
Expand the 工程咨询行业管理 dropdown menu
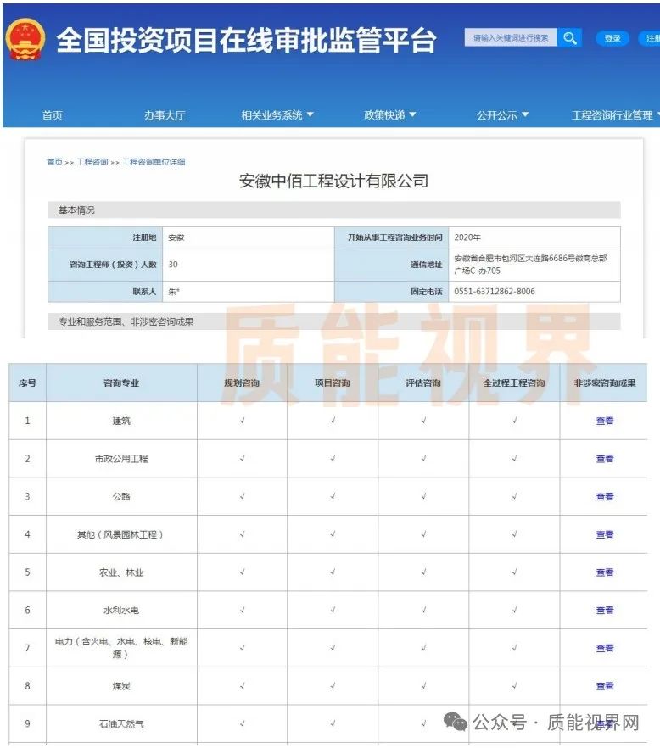(616, 115)
